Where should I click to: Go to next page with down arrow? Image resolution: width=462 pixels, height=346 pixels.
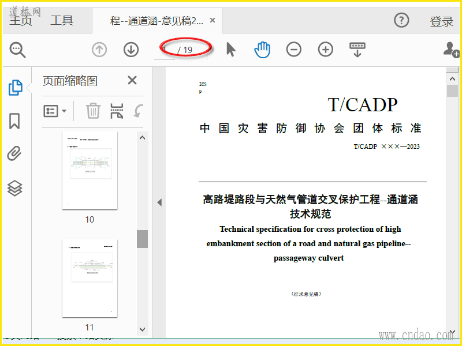(x=131, y=50)
